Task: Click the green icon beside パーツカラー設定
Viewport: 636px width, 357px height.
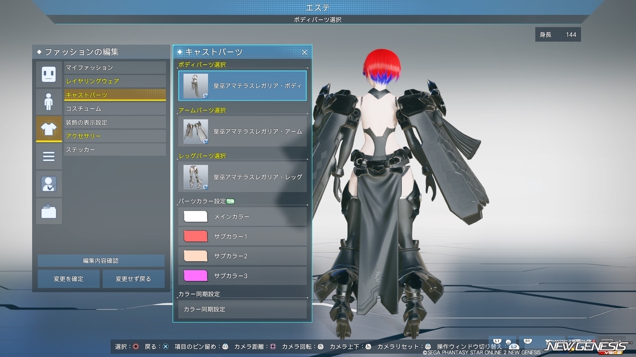Action: coord(230,201)
